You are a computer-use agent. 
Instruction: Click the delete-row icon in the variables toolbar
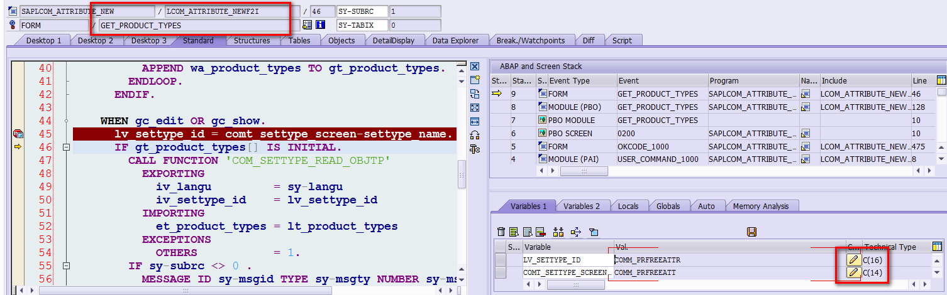tap(541, 232)
